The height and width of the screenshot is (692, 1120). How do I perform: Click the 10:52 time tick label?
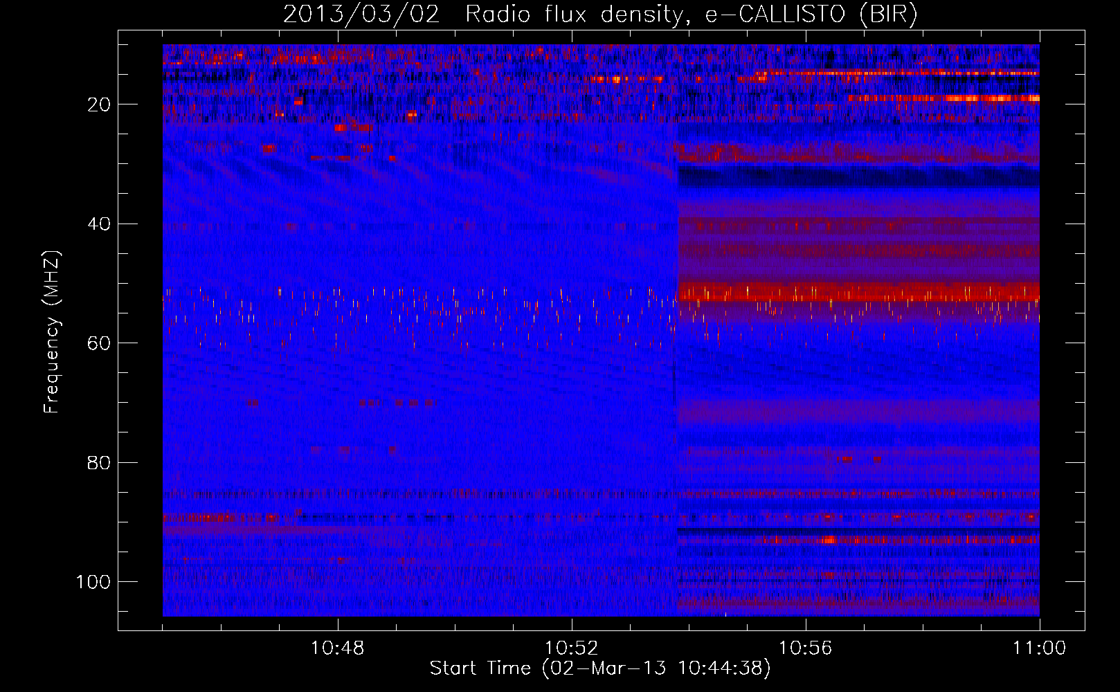(x=572, y=648)
